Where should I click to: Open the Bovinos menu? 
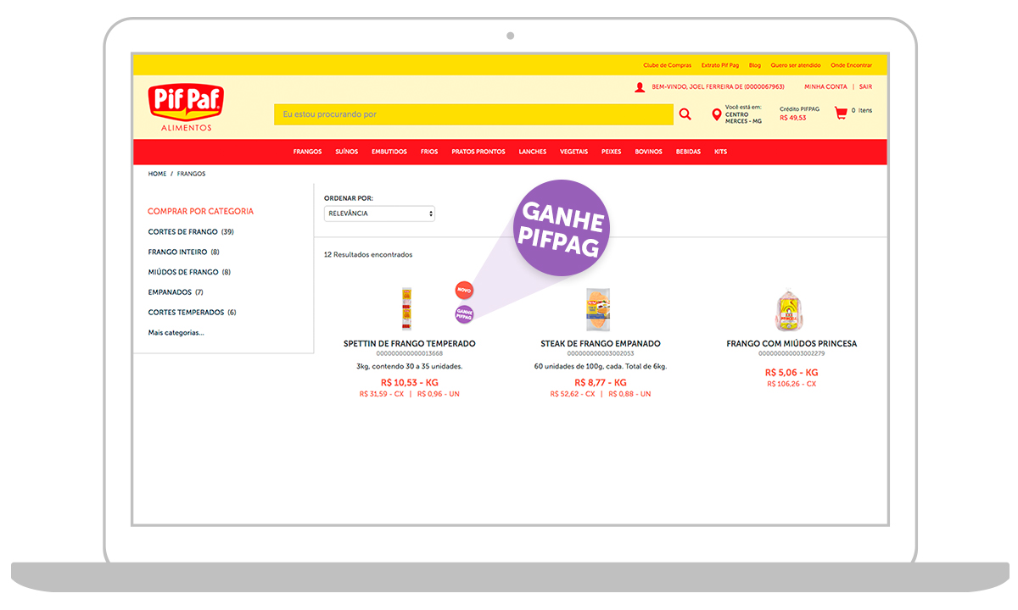click(649, 152)
